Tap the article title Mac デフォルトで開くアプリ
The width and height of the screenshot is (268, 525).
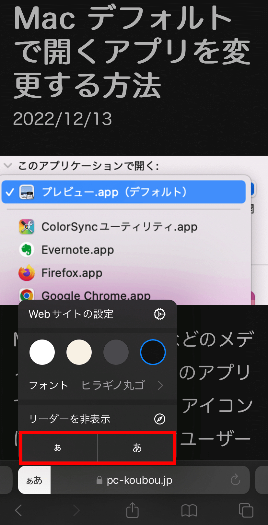(x=133, y=52)
